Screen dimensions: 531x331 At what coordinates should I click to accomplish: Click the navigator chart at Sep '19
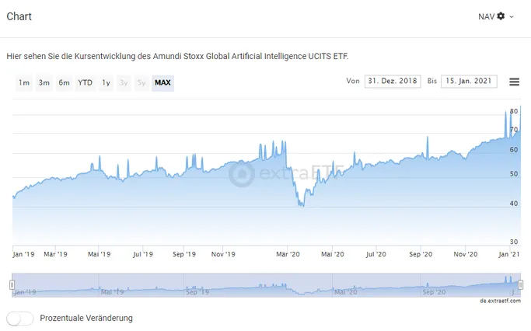coord(197,291)
